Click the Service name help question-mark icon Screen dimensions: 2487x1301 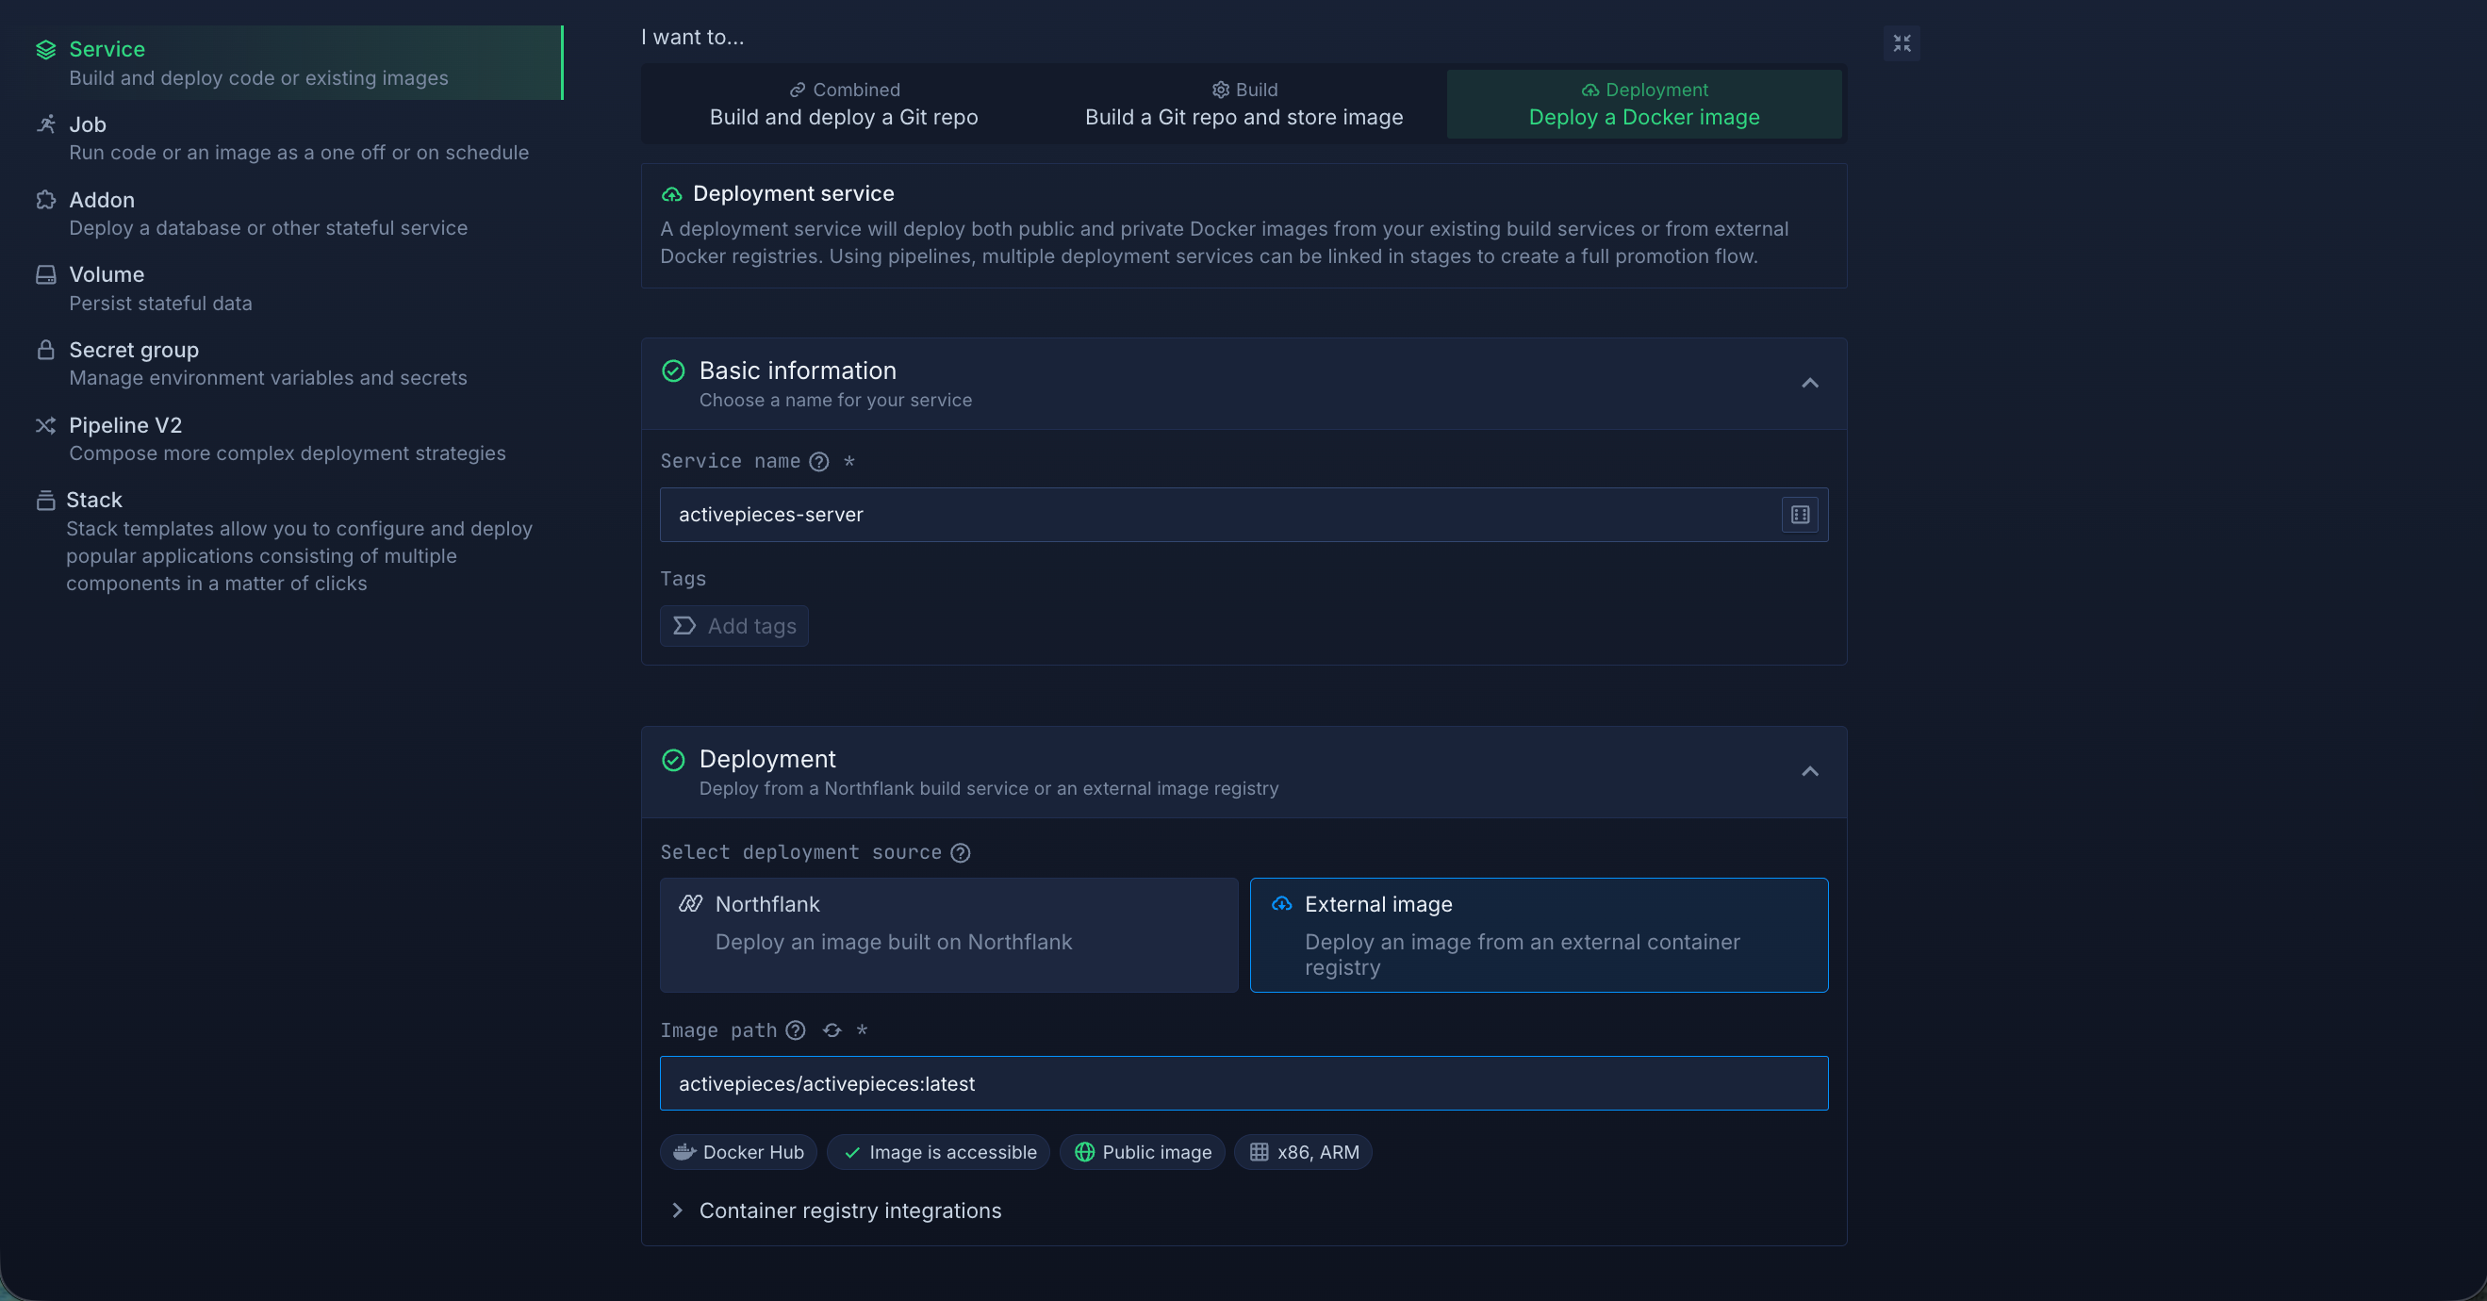pos(818,461)
